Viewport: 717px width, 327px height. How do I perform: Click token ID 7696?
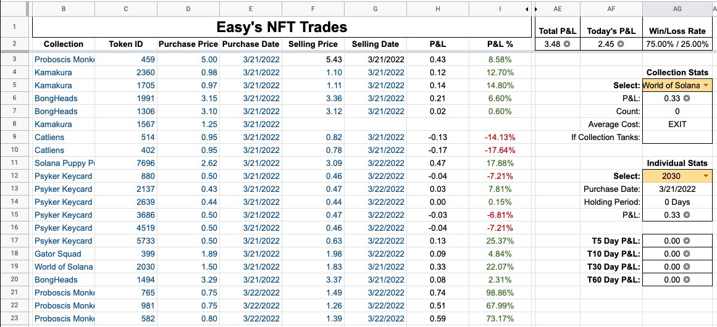click(126, 163)
